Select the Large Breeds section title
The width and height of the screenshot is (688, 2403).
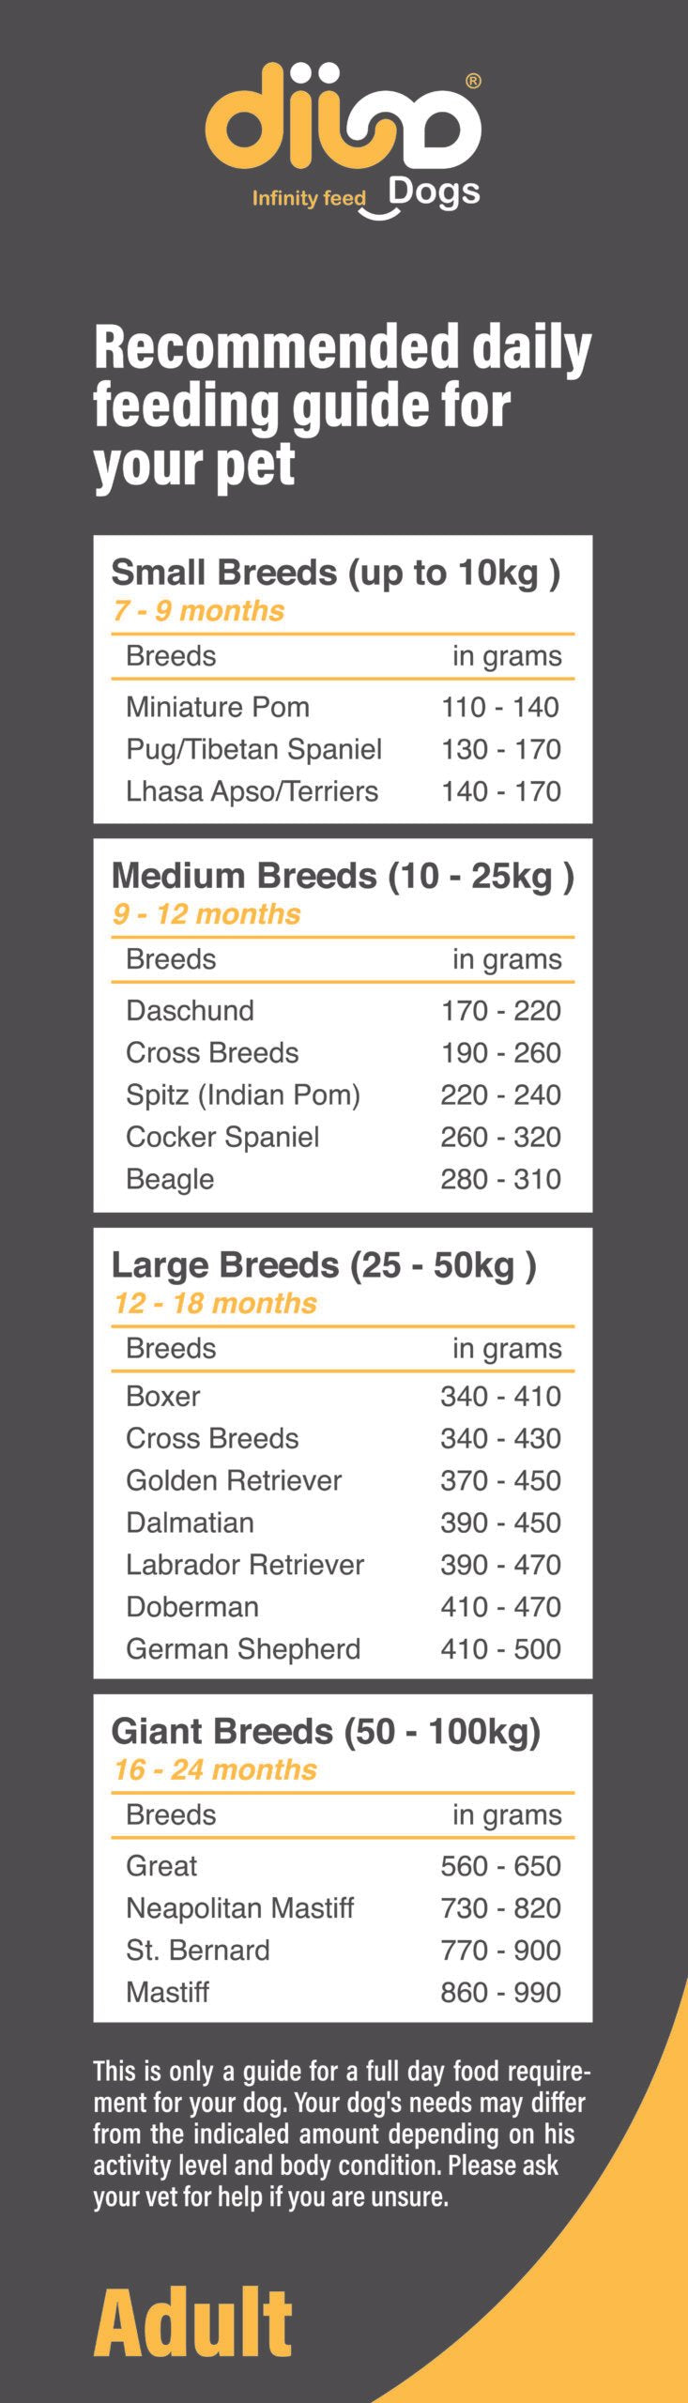pyautogui.click(x=323, y=1265)
